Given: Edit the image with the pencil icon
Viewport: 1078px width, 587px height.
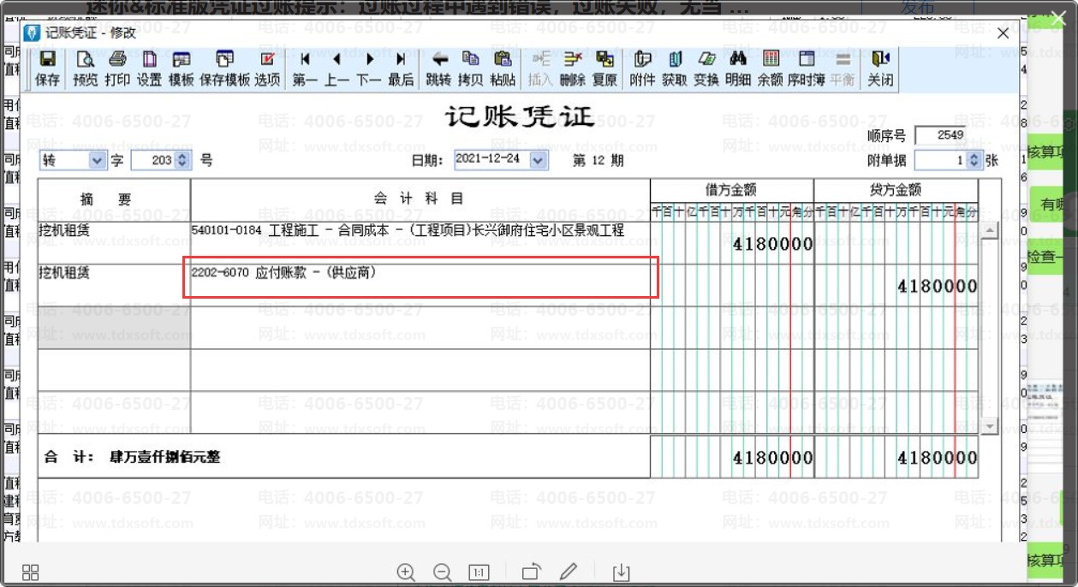Looking at the screenshot, I should (569, 572).
